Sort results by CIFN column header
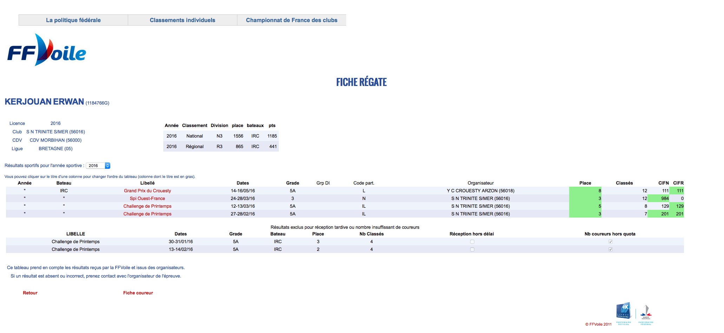Screen dimensions: 724x333 [663, 183]
